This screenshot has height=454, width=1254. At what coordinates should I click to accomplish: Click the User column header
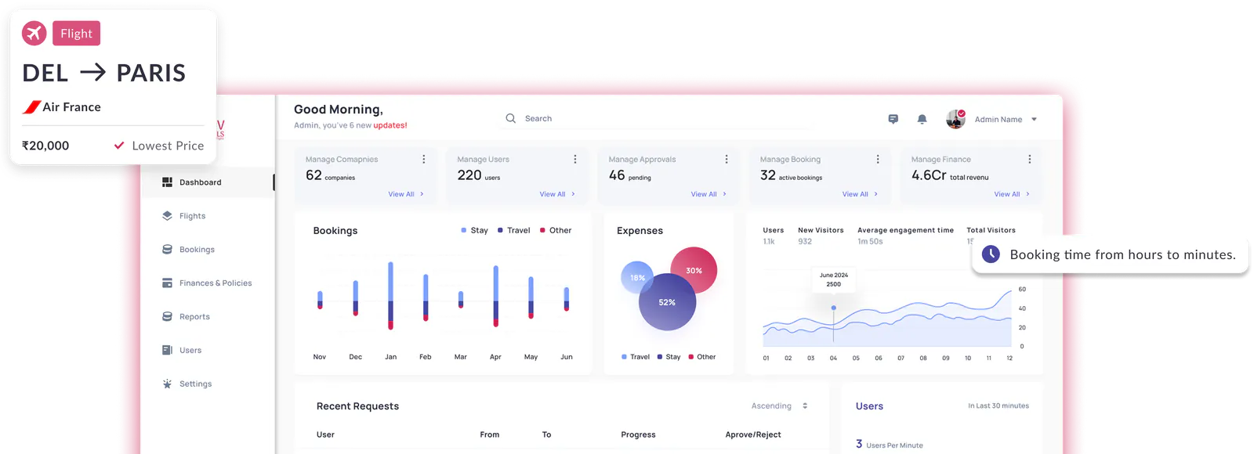point(325,434)
